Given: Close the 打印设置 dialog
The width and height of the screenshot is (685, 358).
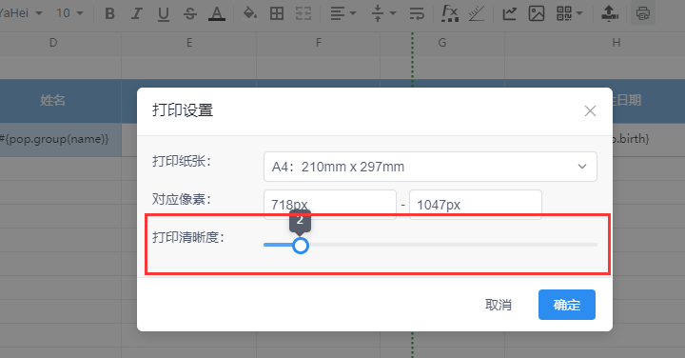Looking at the screenshot, I should [x=590, y=111].
